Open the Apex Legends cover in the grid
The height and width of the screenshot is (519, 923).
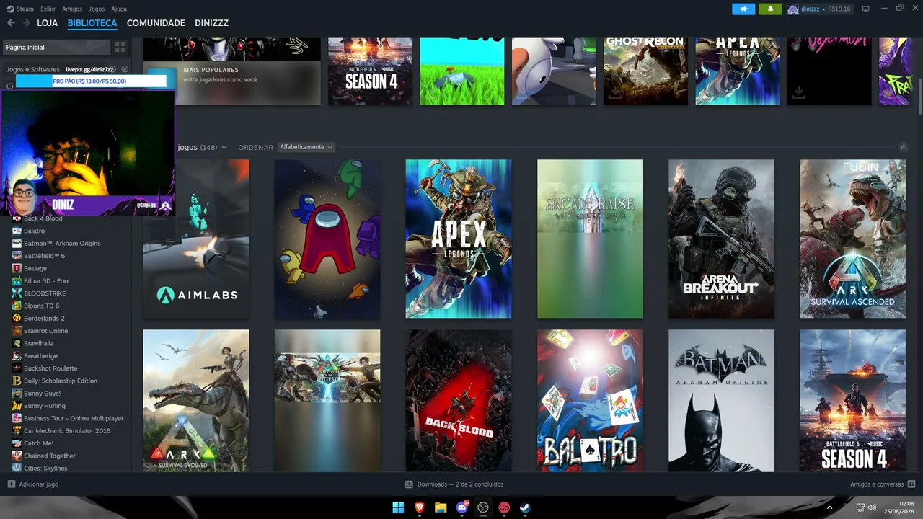(x=459, y=239)
